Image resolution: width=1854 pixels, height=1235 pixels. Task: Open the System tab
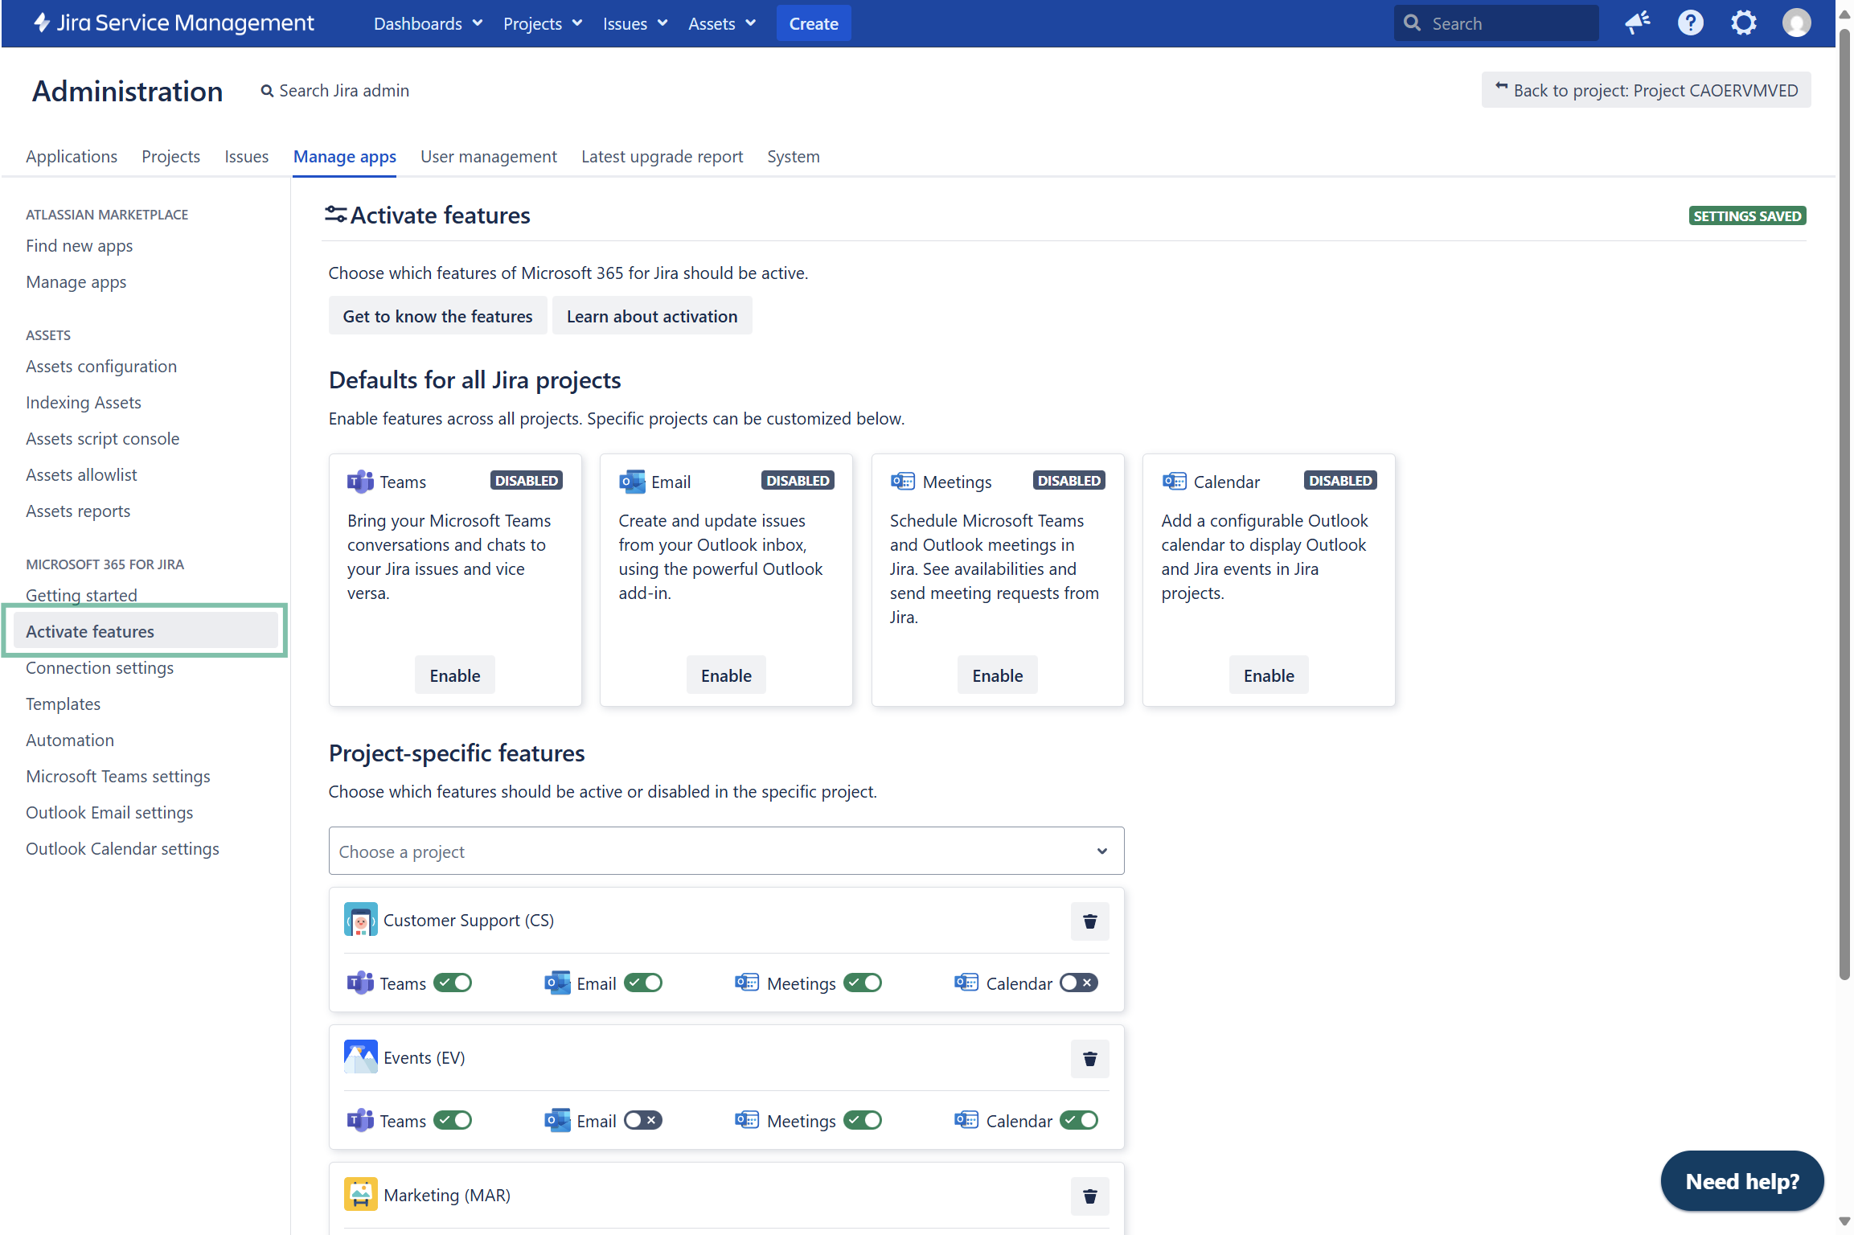(x=793, y=157)
